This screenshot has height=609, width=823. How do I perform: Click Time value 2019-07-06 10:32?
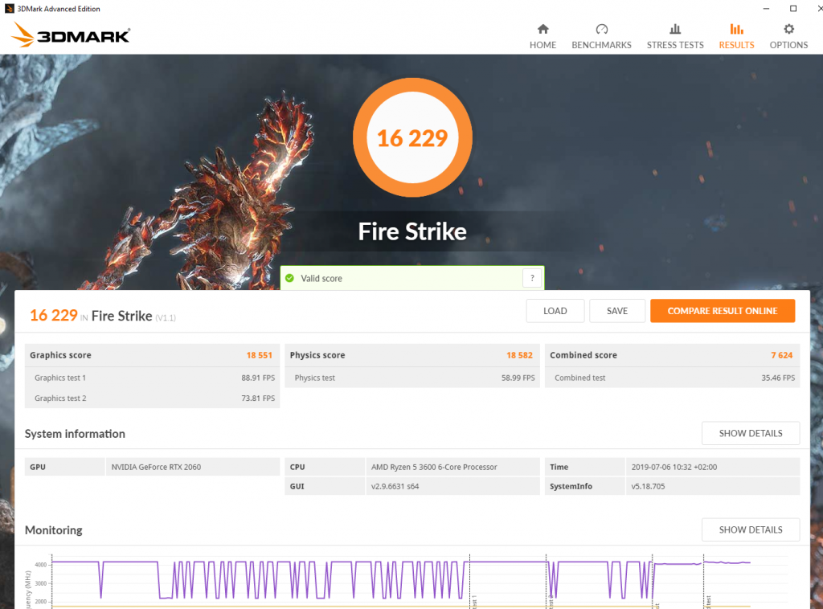(674, 467)
